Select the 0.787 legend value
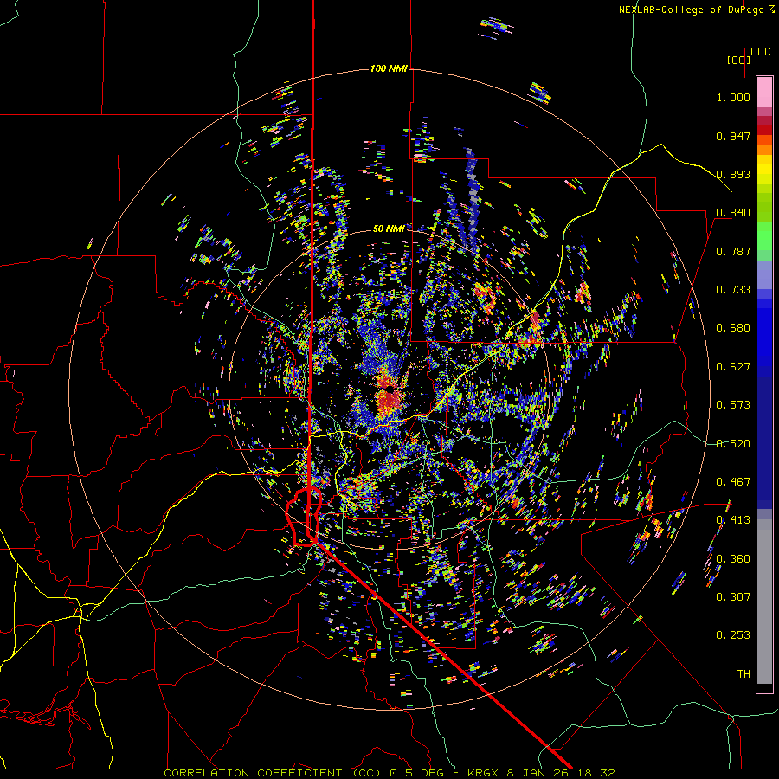Screen dimensions: 779x779 coord(733,251)
